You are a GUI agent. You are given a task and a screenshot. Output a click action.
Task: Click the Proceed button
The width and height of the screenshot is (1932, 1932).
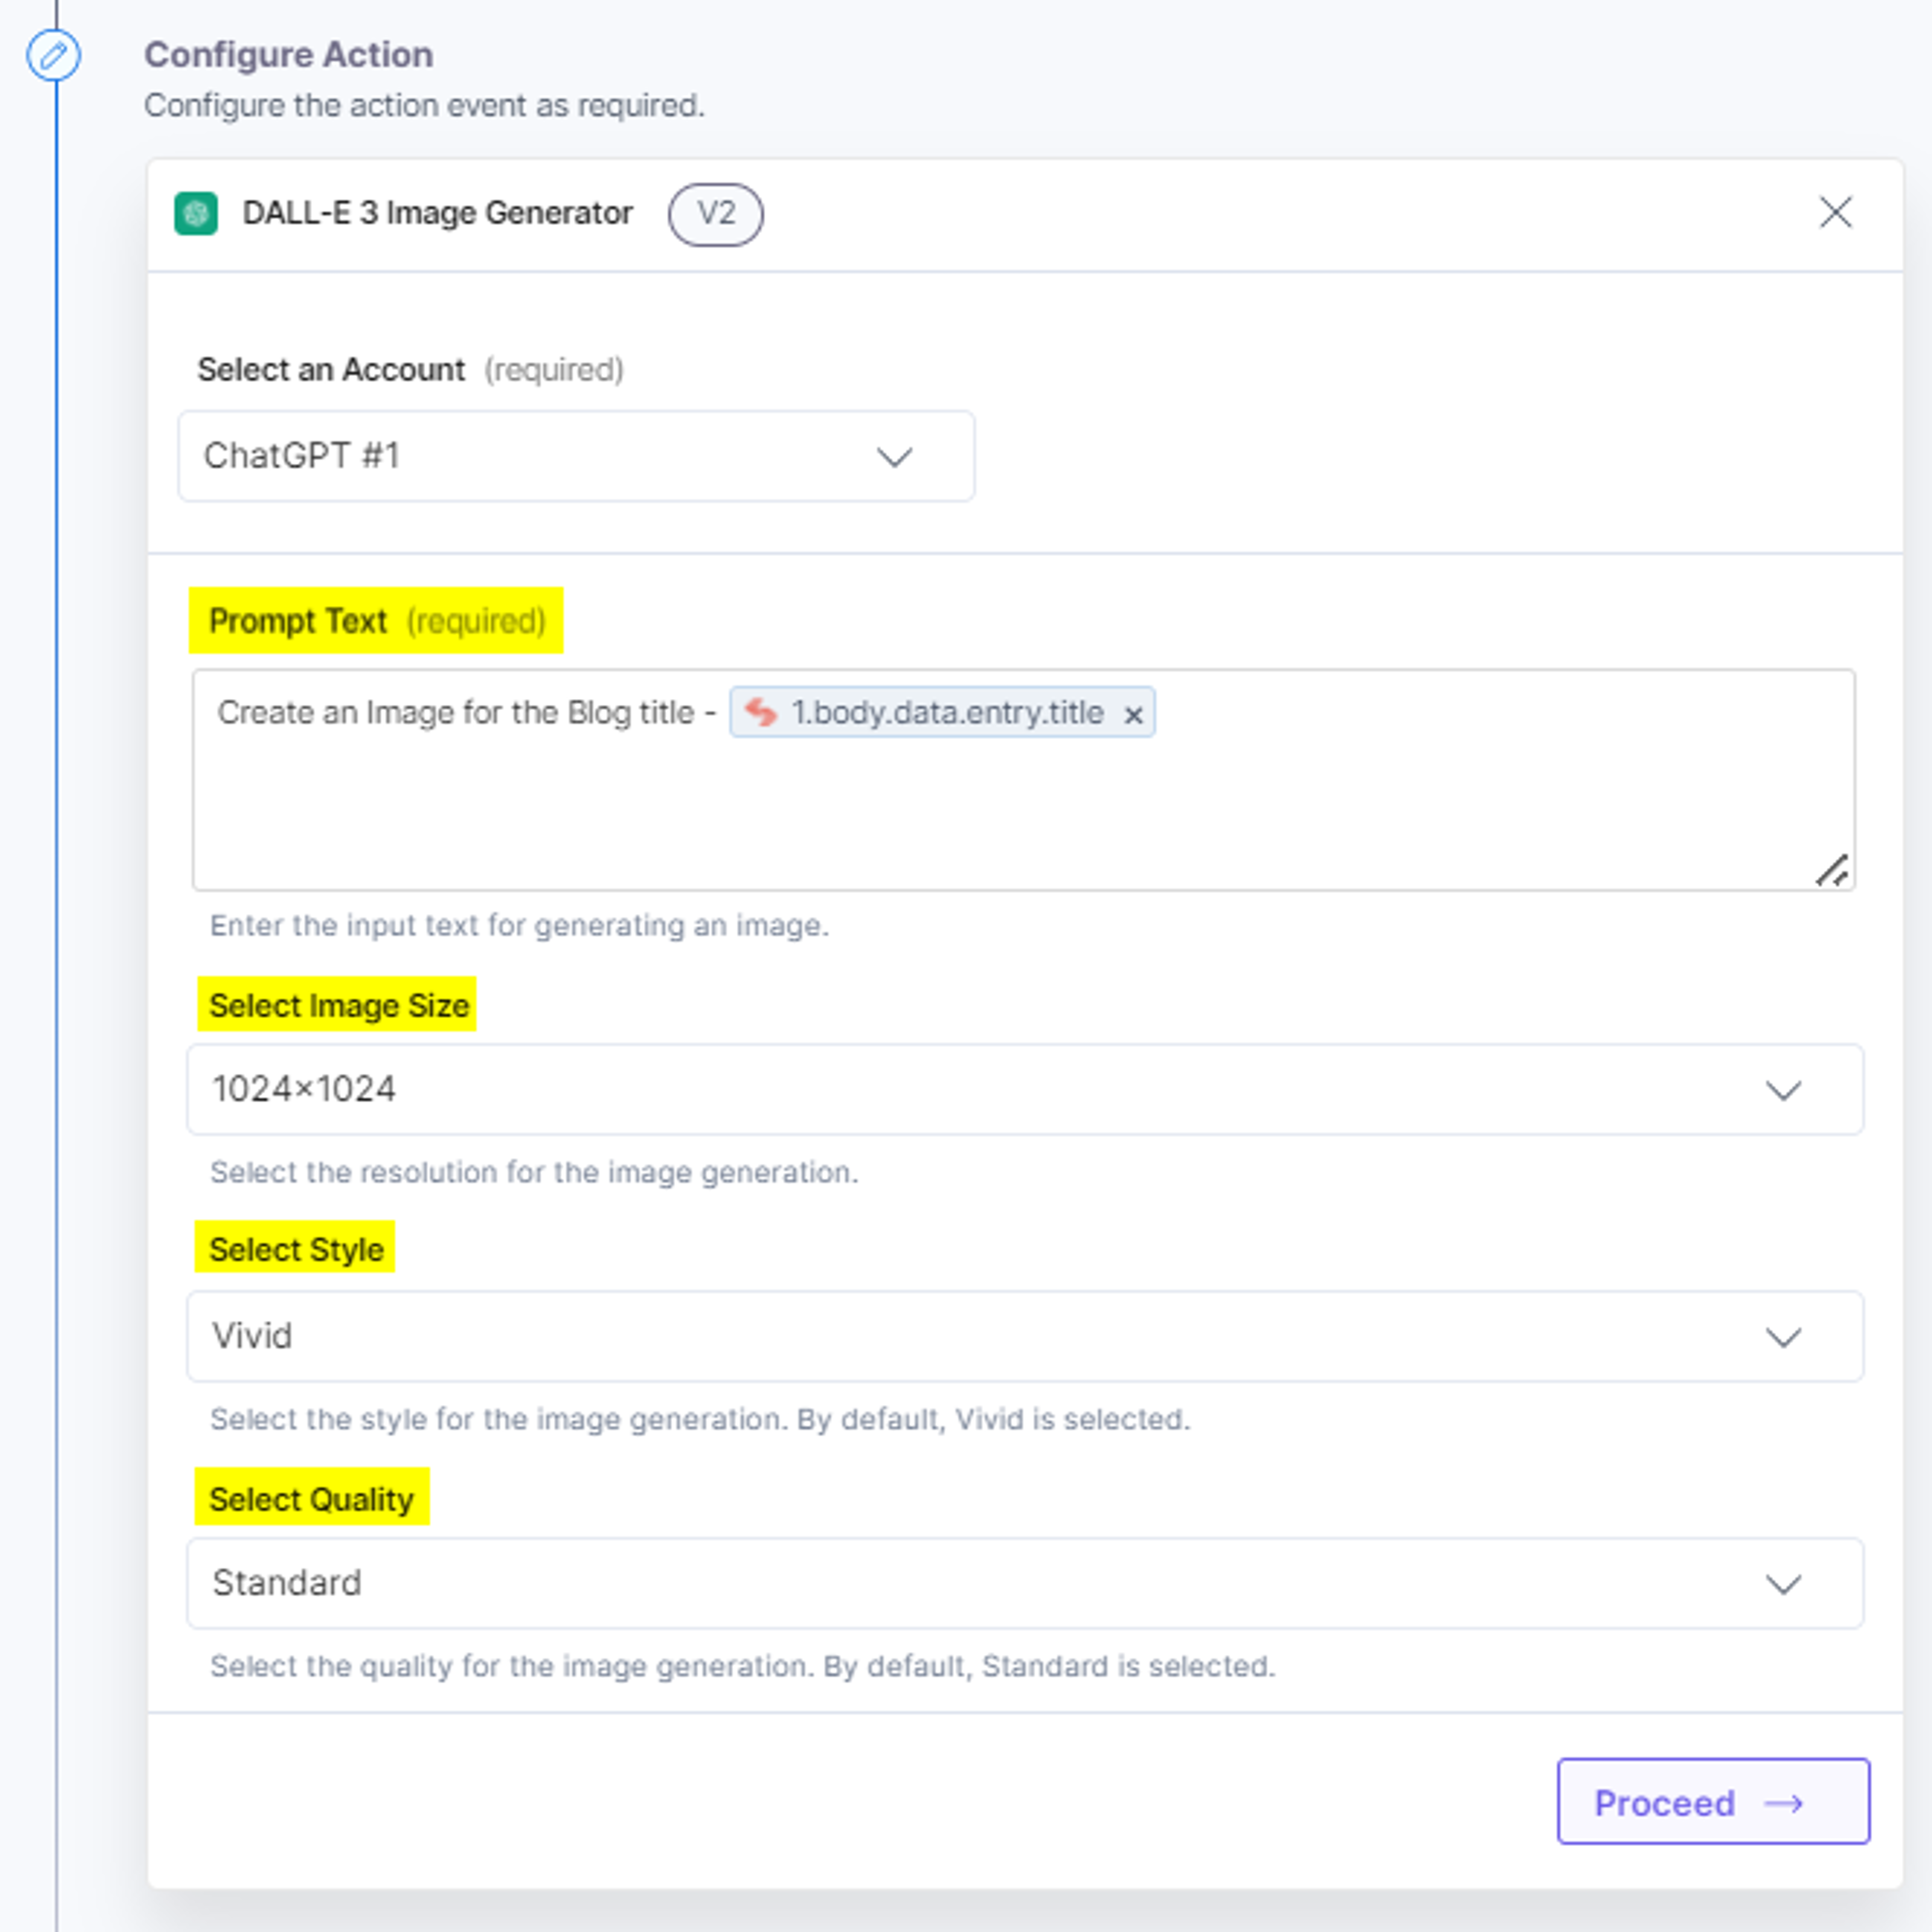click(x=1713, y=1801)
